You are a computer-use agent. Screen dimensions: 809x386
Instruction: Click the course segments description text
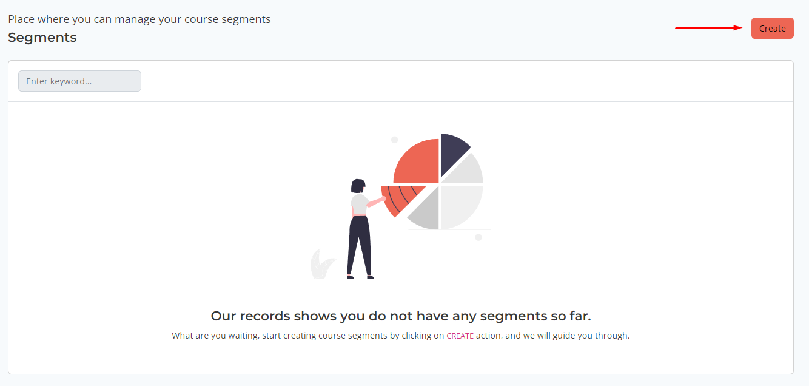[139, 19]
